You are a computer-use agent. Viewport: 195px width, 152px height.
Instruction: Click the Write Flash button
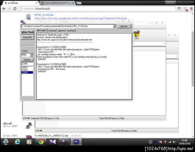[x=27, y=32]
